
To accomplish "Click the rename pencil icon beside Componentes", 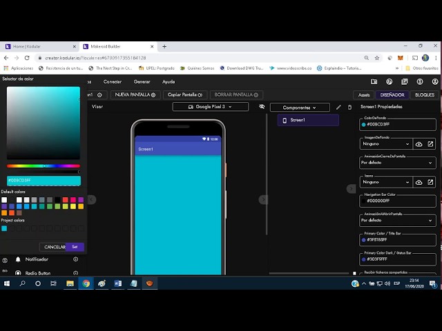I will click(338, 108).
